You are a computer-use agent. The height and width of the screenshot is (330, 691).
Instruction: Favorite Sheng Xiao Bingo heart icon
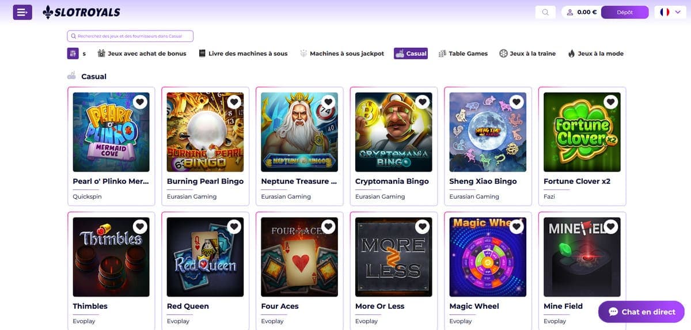[x=517, y=102]
